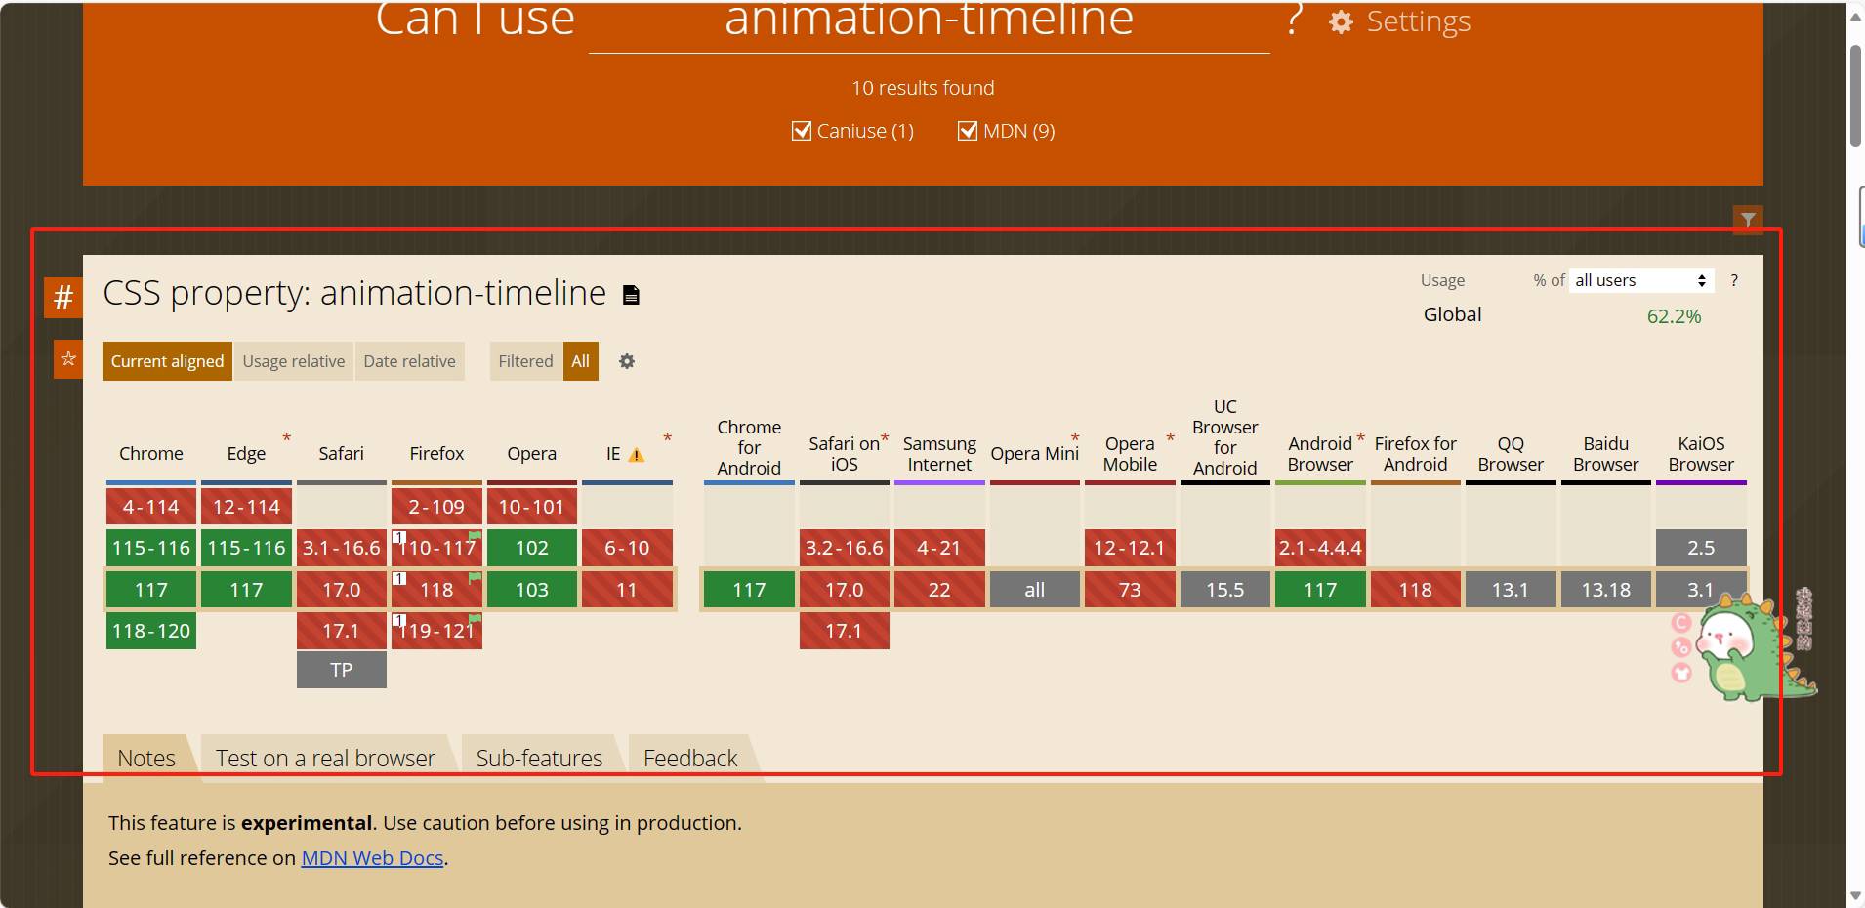The height and width of the screenshot is (908, 1865).
Task: Click the filter funnel icon
Action: tap(1748, 220)
